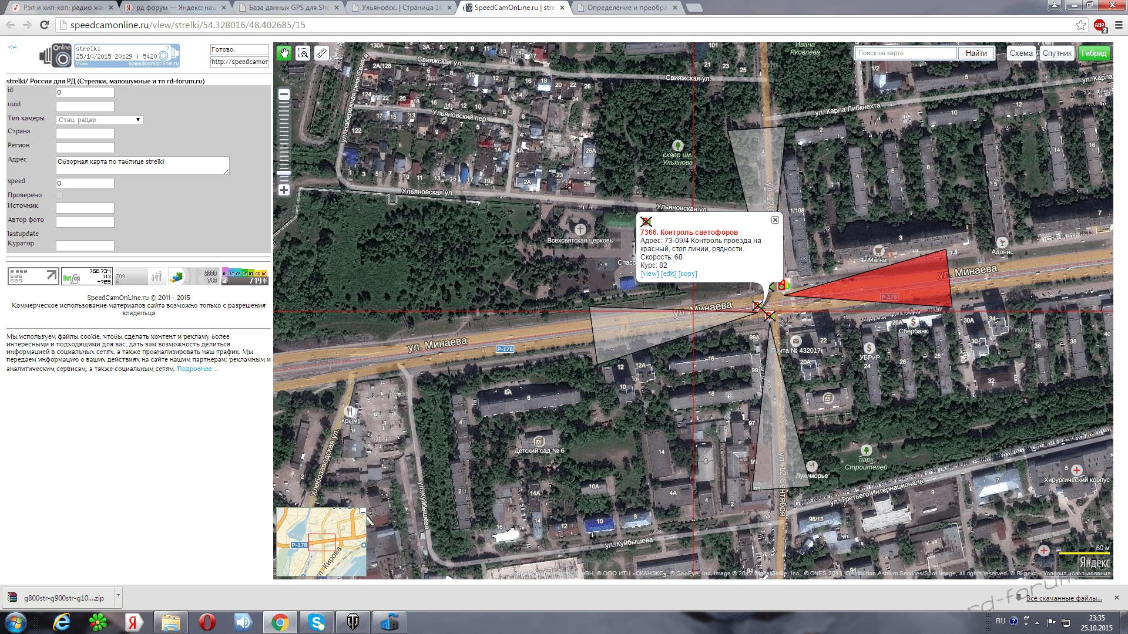Click the Найти search button
The image size is (1128, 634).
976,53
